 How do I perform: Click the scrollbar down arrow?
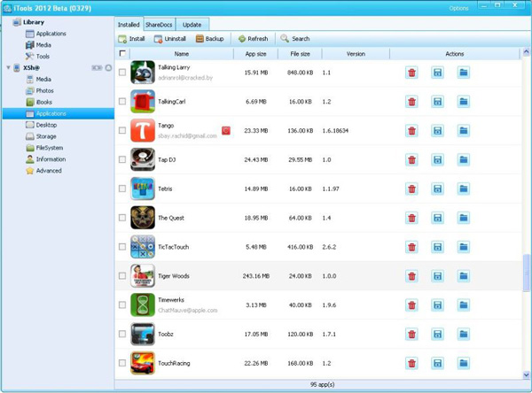[x=526, y=374]
